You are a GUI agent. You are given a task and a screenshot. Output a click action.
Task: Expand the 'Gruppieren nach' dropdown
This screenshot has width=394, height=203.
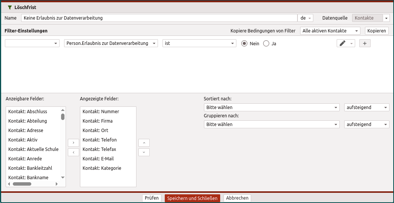pos(271,125)
